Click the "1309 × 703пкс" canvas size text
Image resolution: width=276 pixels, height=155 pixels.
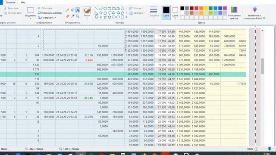[71, 149]
